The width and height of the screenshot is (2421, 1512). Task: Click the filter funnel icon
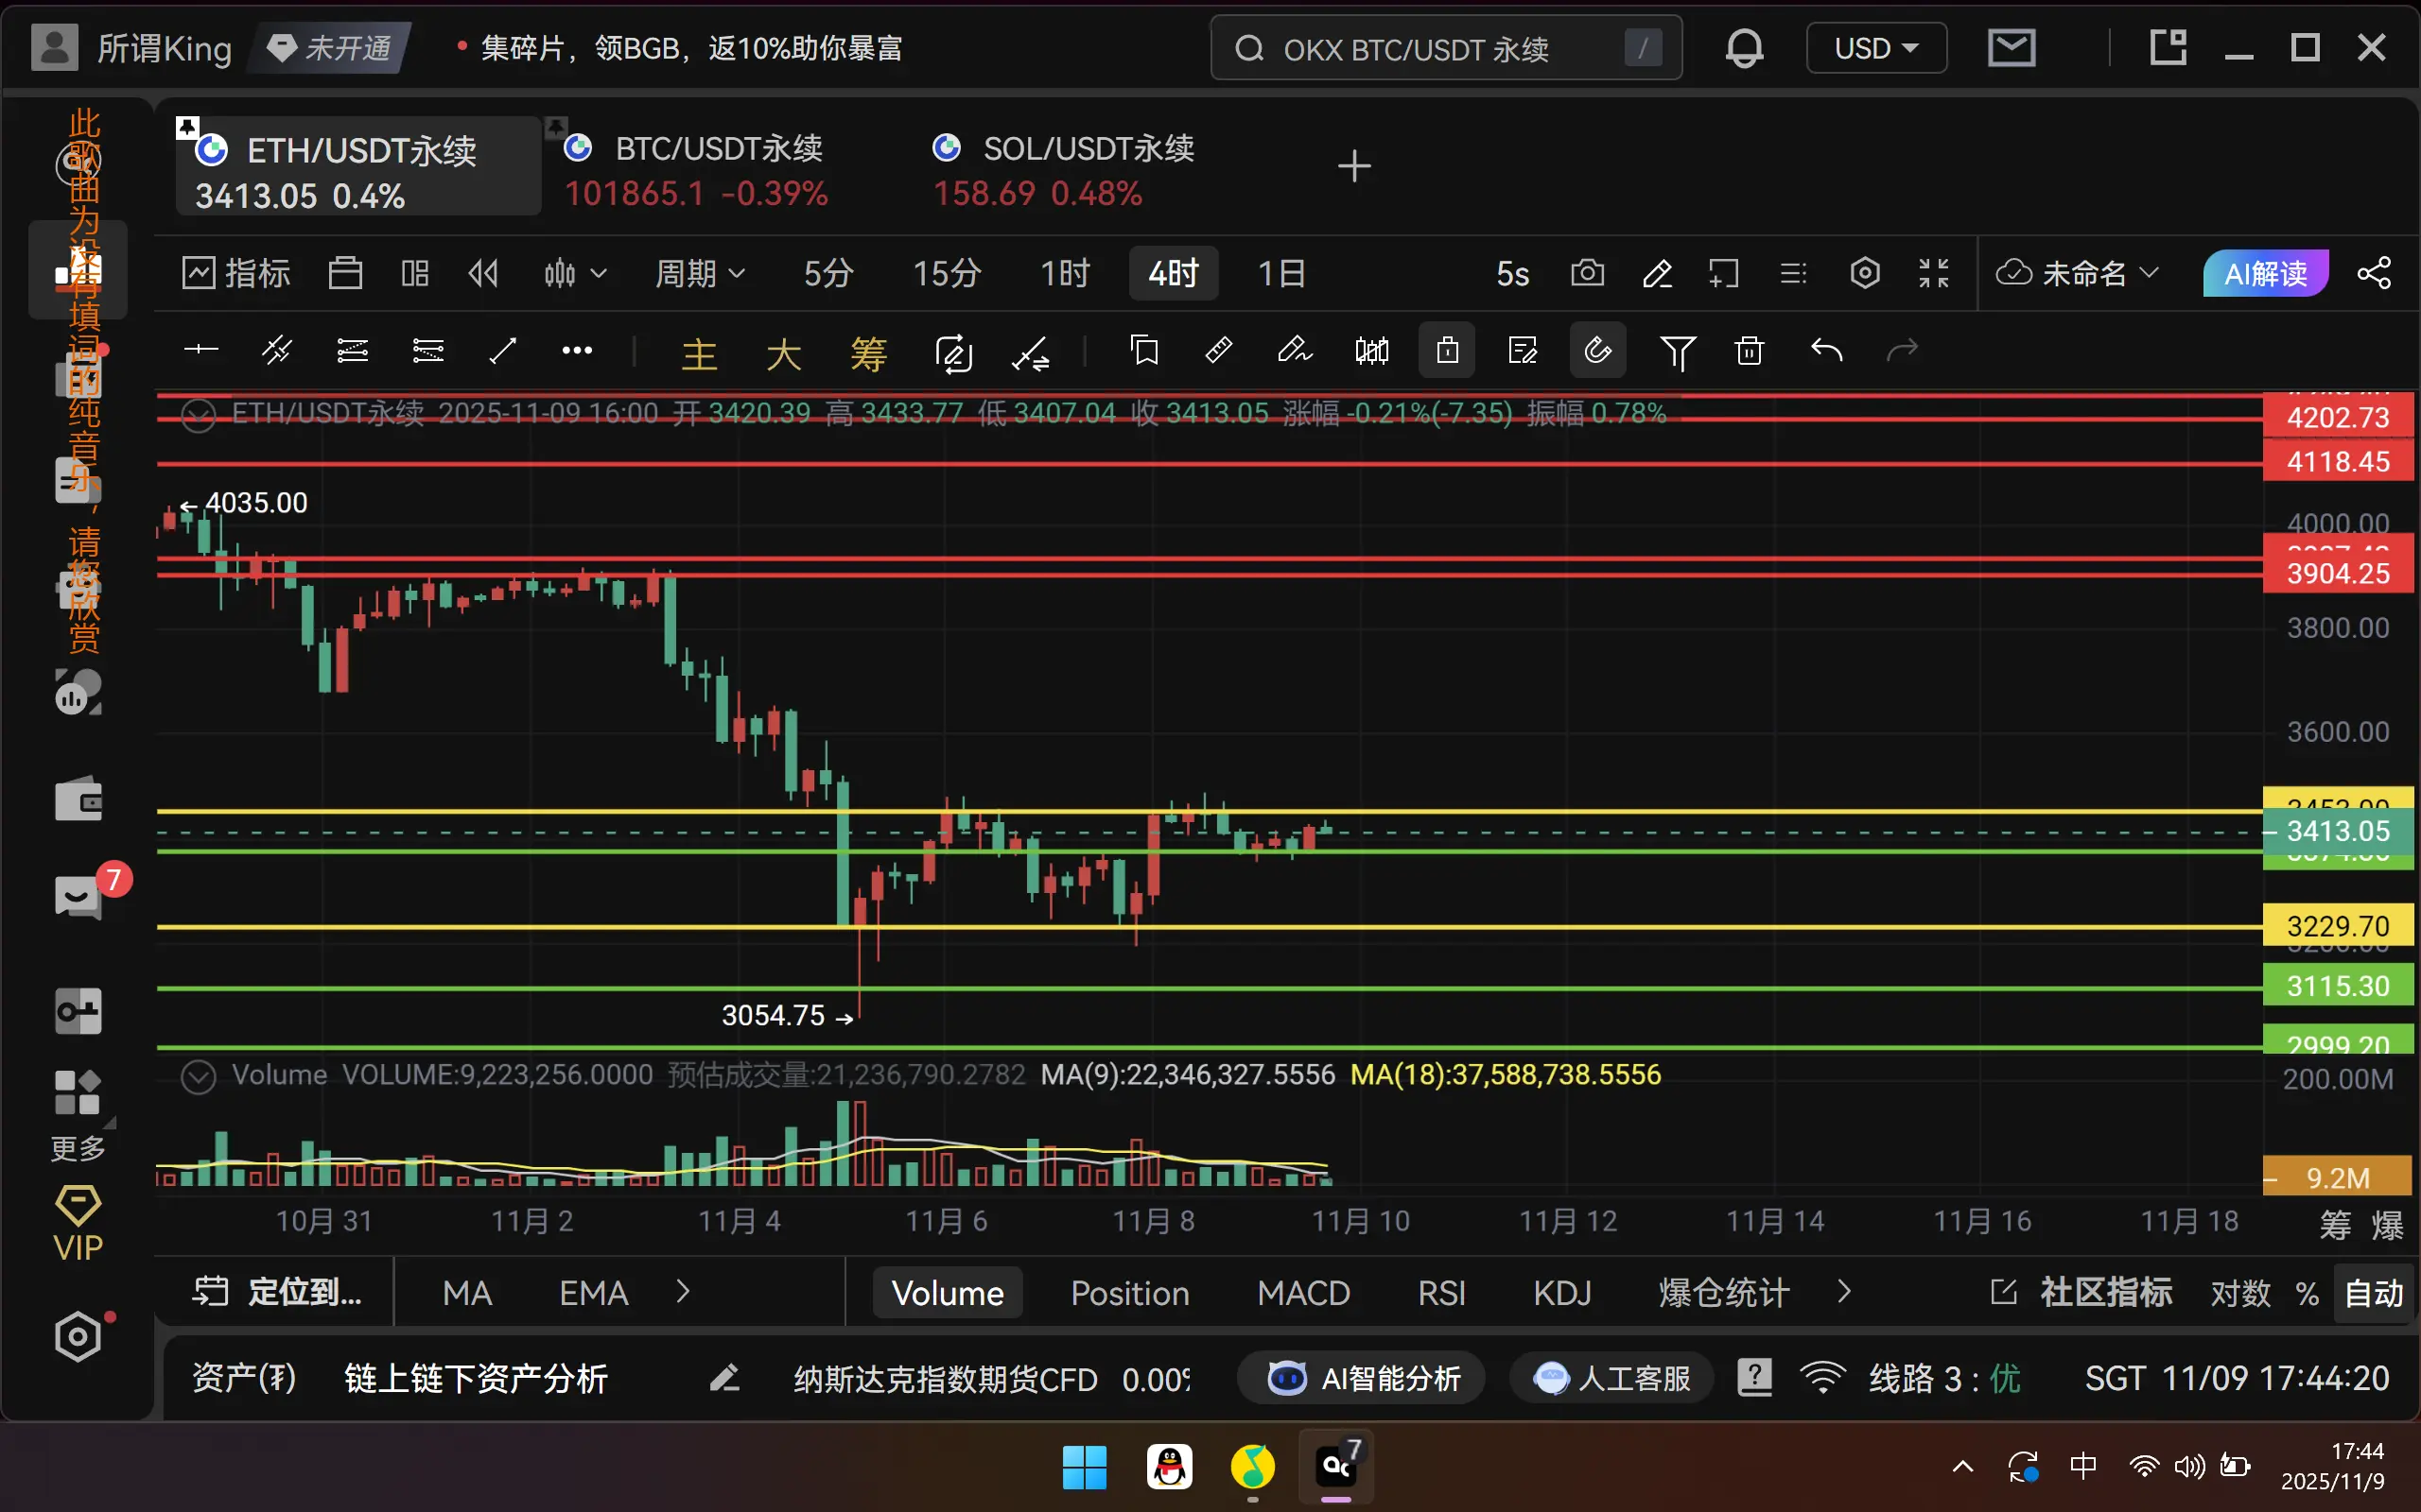(1677, 351)
